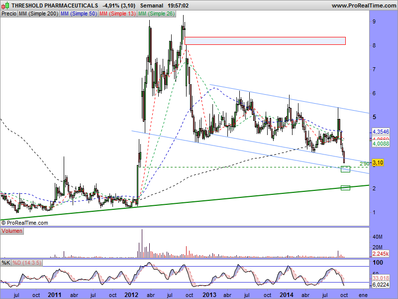Click the 2'90 support level label

(365, 164)
